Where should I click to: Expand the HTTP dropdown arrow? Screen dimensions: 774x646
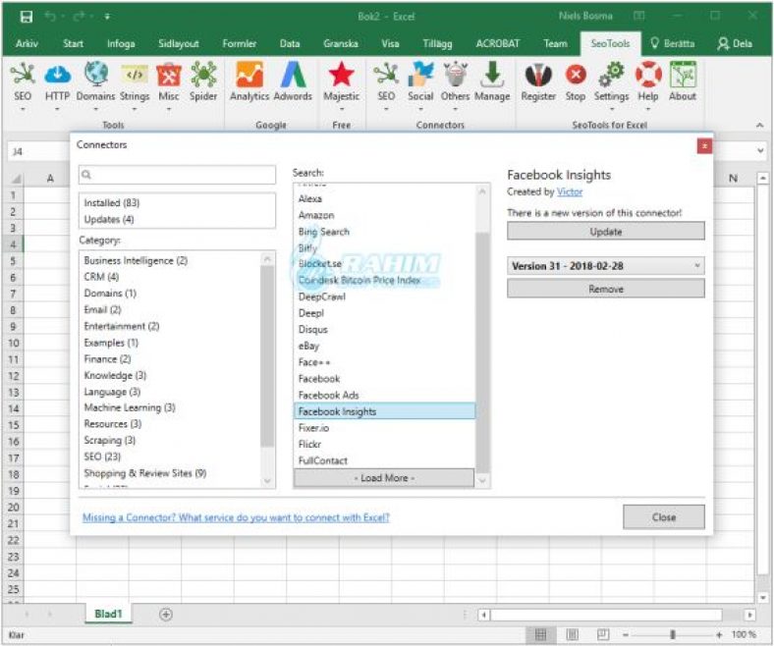[x=57, y=109]
